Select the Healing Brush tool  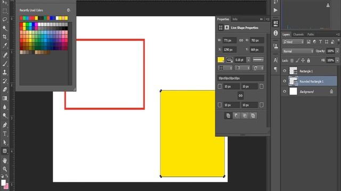pyautogui.click(x=5, y=55)
